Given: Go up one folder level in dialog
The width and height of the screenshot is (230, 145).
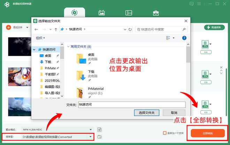Looking at the screenshot, I should [56, 29].
